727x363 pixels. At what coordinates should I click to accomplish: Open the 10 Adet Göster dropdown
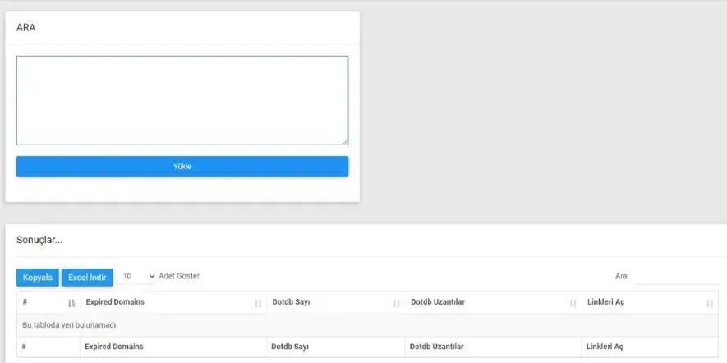(x=138, y=277)
